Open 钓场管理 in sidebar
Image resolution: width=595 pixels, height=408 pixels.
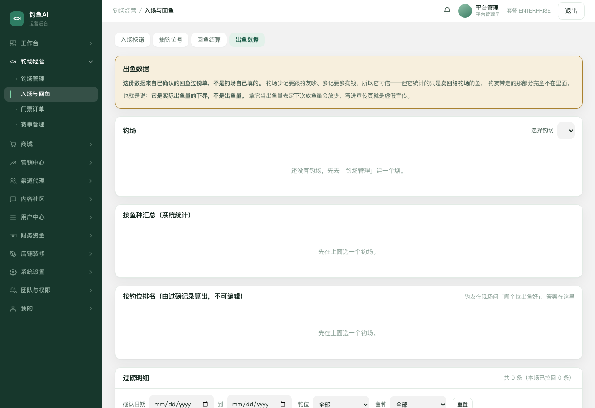(x=51, y=79)
